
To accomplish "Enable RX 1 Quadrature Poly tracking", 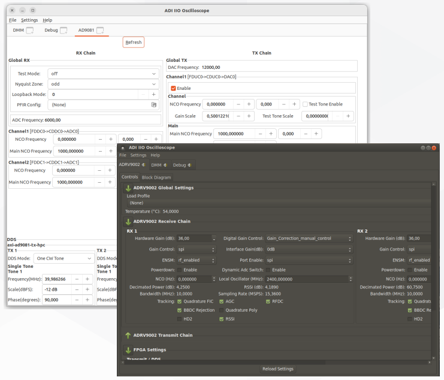I will [x=222, y=310].
